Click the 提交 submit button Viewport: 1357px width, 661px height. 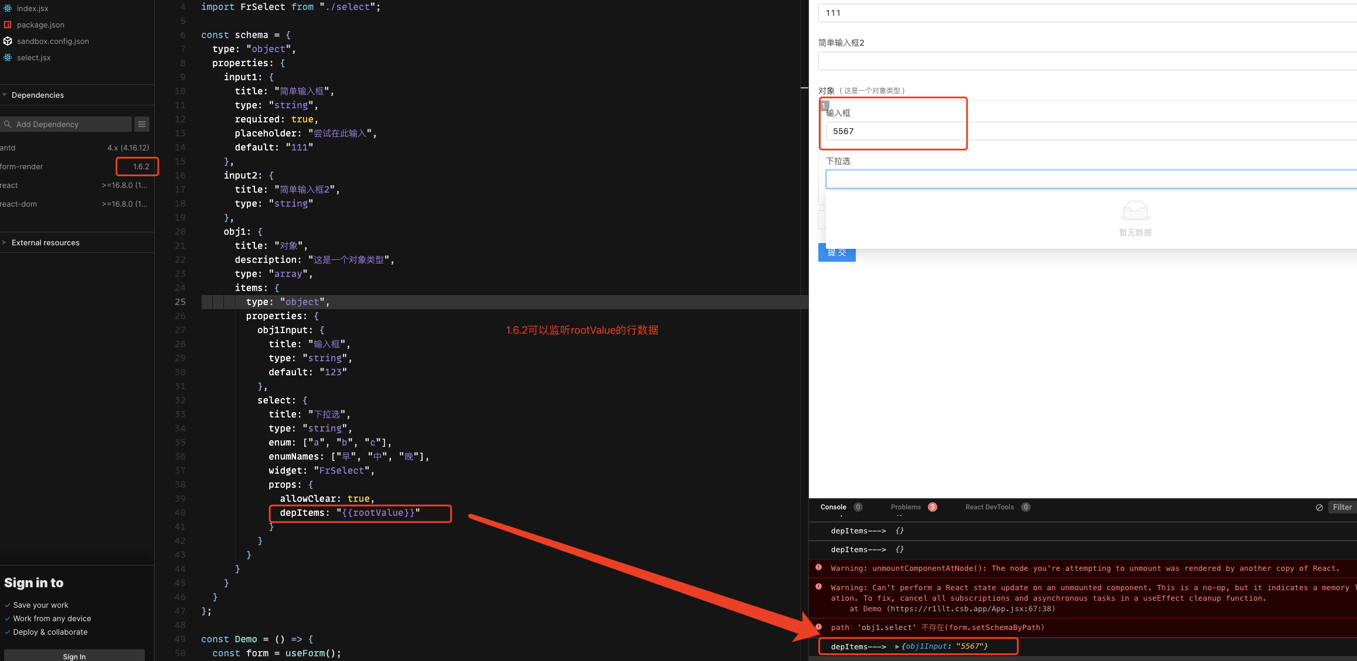coord(836,252)
